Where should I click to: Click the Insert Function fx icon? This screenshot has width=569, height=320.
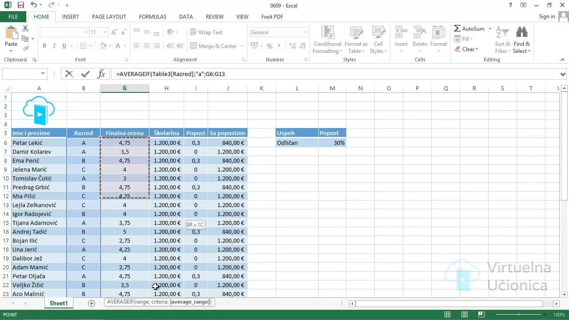[101, 74]
